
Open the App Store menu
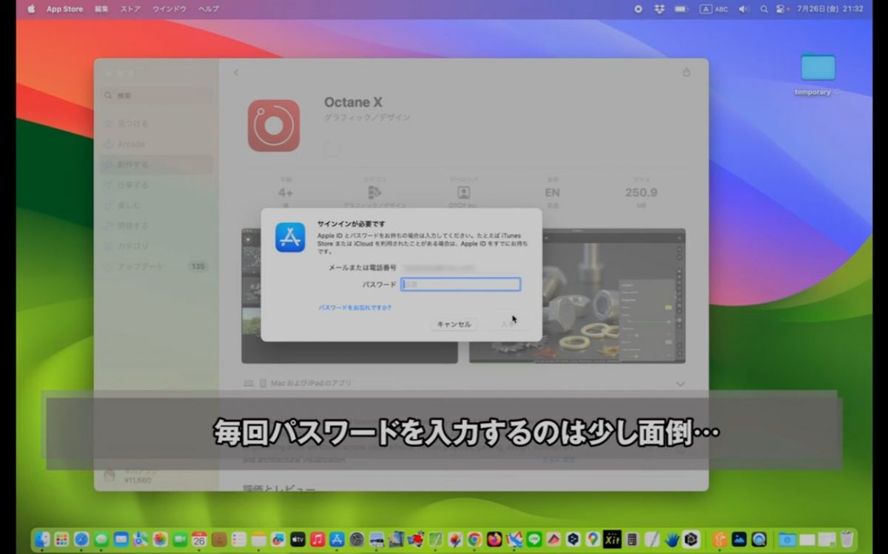click(64, 9)
